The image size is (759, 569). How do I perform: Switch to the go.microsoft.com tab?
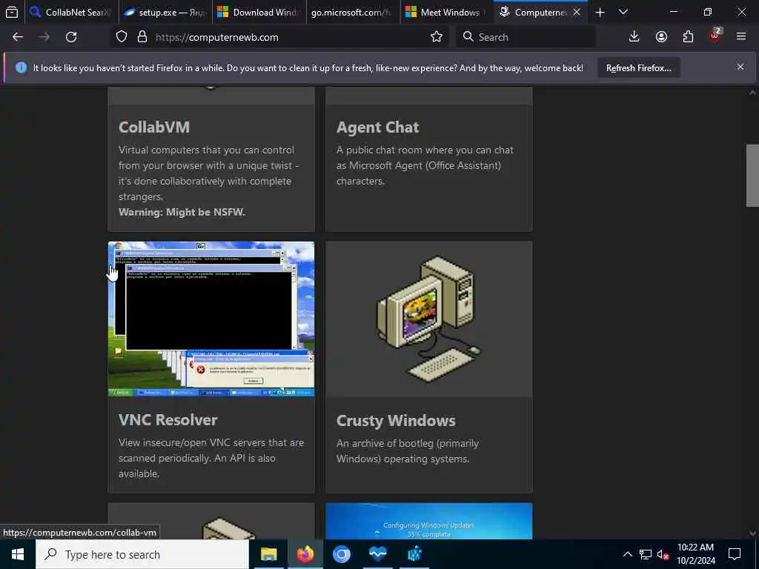tap(352, 12)
